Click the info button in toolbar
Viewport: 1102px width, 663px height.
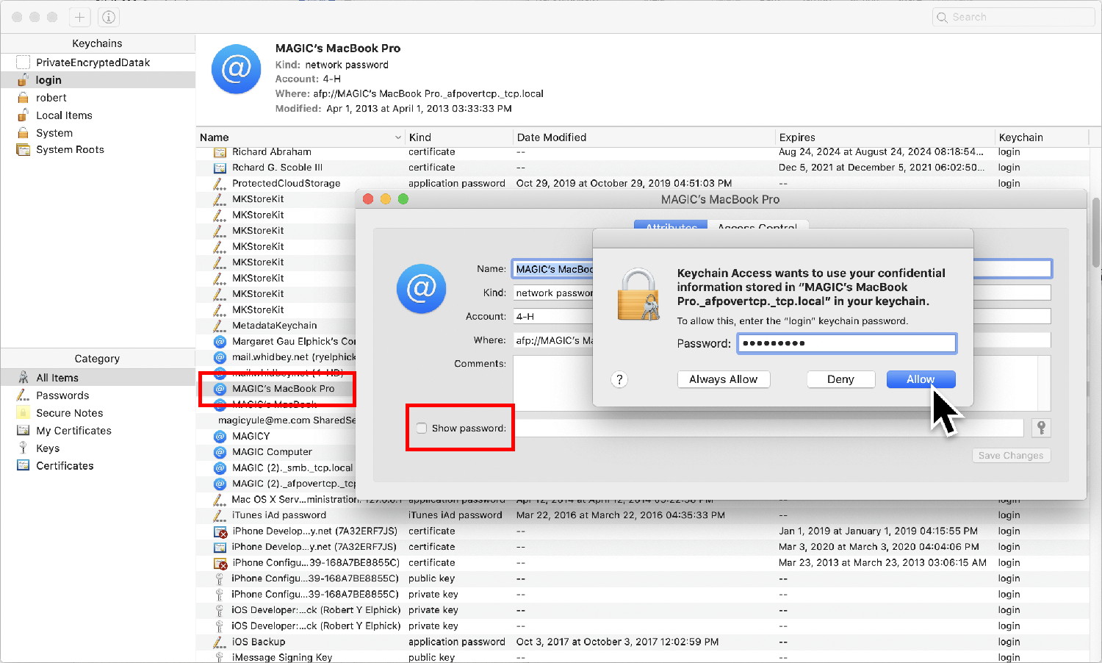coord(108,17)
